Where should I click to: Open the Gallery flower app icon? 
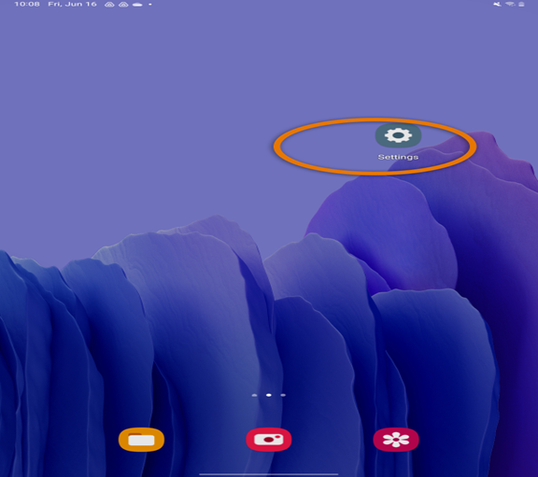(396, 440)
